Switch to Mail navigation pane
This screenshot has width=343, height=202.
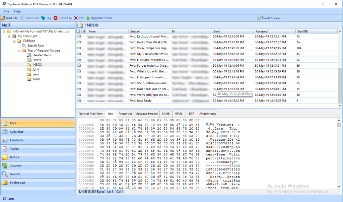[38, 123]
